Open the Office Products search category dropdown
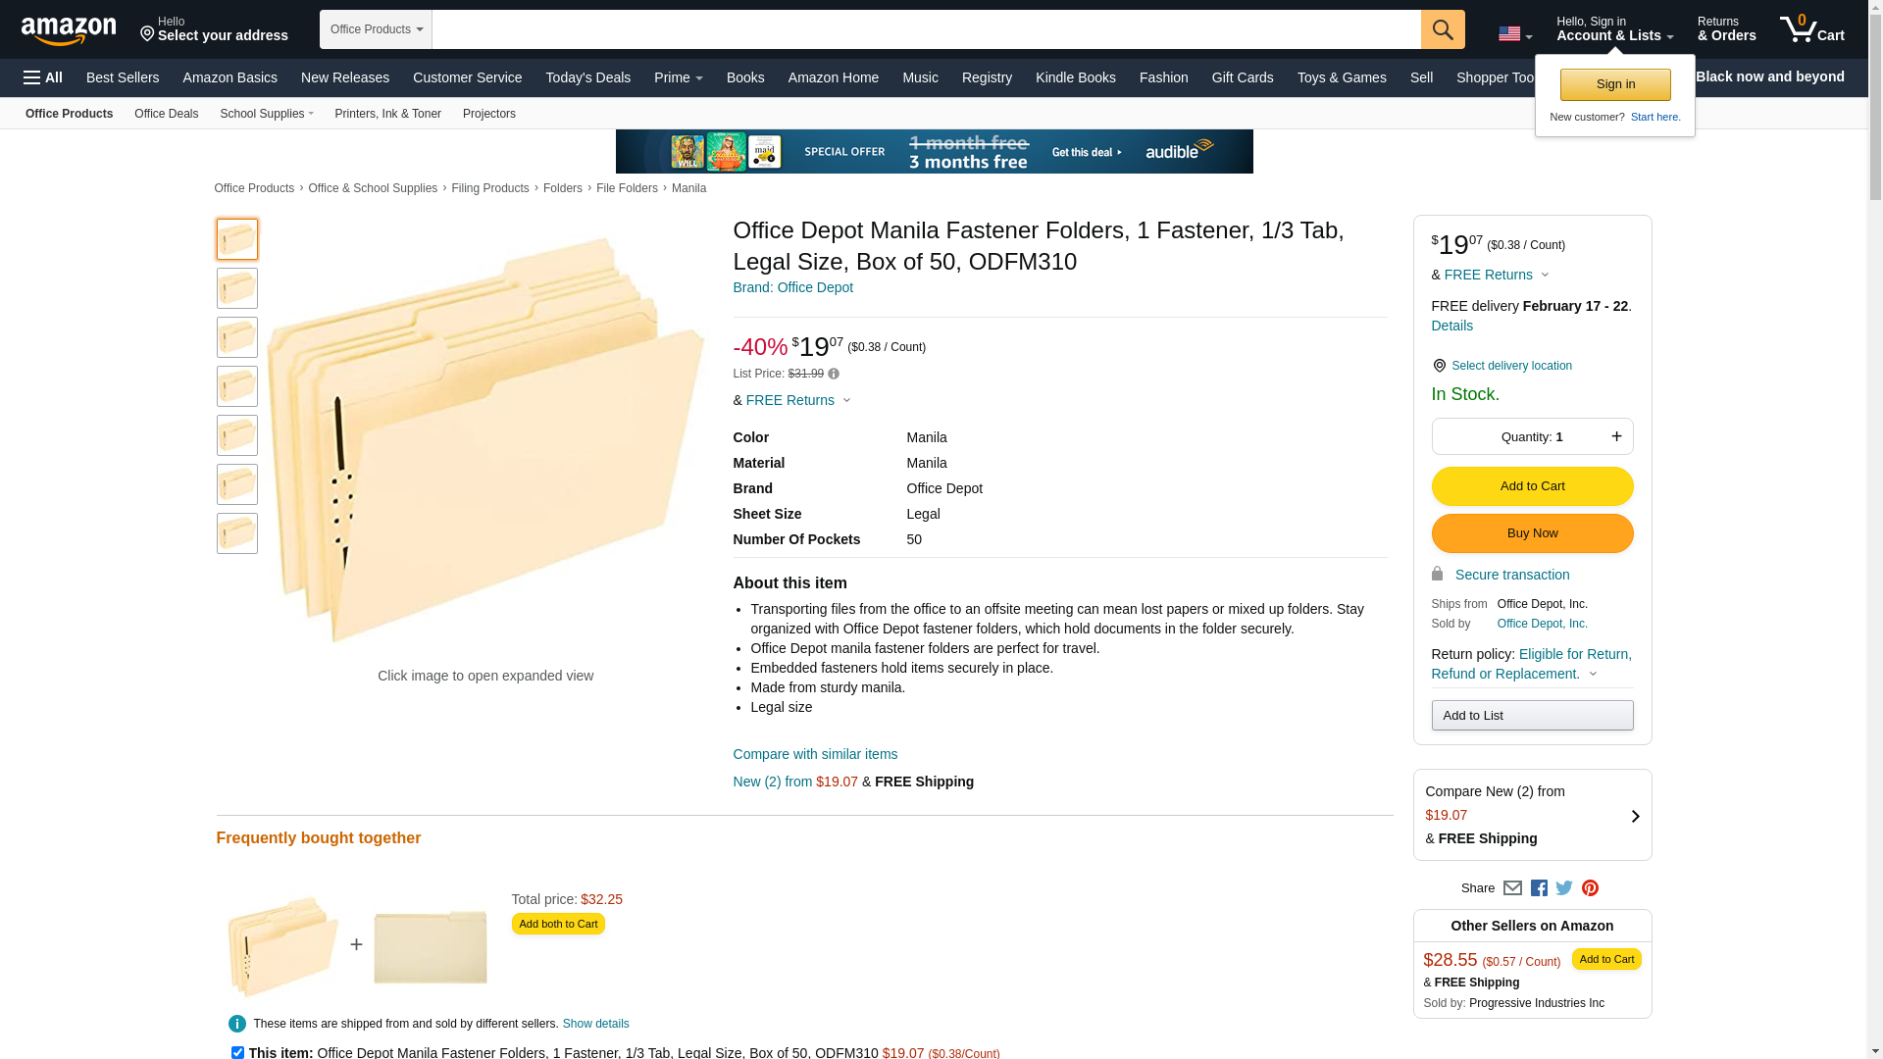Viewport: 1883px width, 1059px height. 376,29
